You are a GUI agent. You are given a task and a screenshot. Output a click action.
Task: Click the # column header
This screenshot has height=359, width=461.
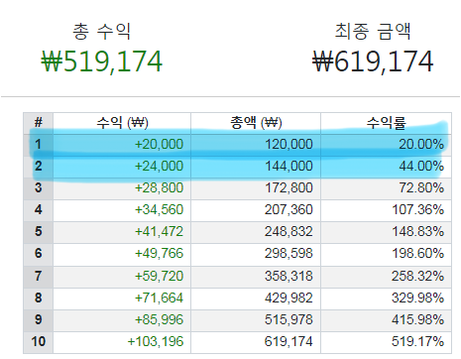point(39,123)
